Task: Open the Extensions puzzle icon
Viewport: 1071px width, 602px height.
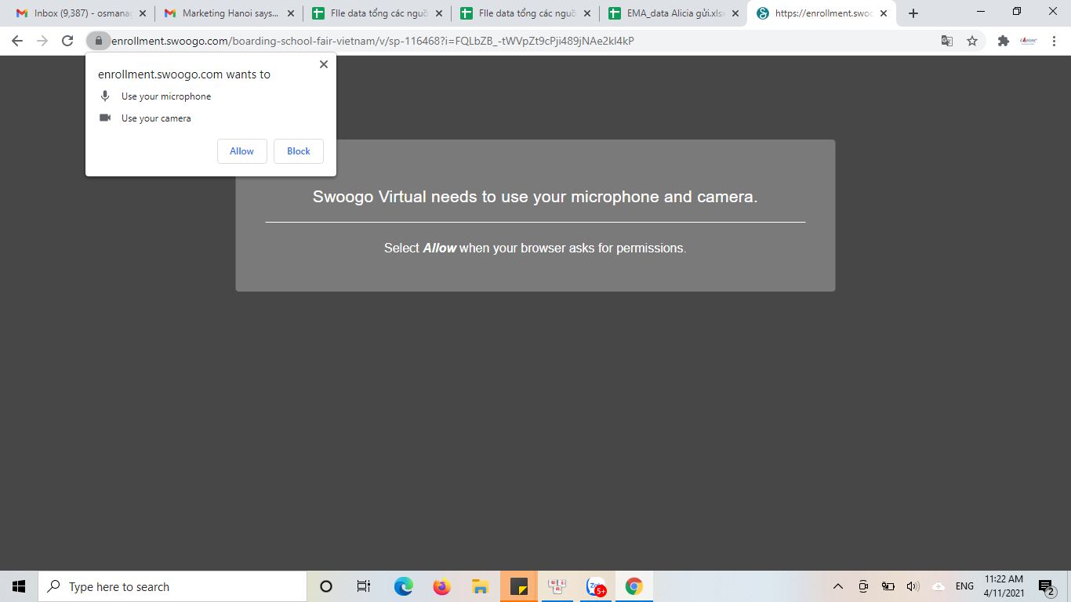Action: pyautogui.click(x=1003, y=41)
